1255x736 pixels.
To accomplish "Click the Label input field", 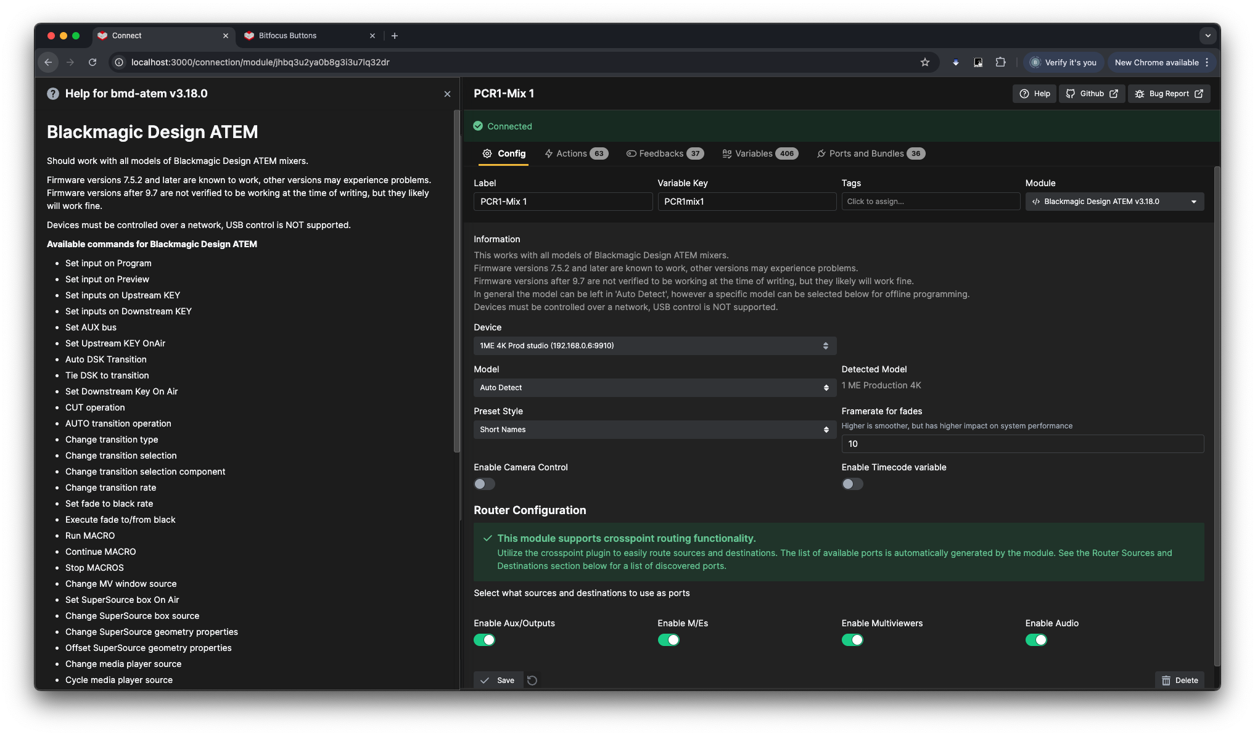I will pyautogui.click(x=563, y=202).
